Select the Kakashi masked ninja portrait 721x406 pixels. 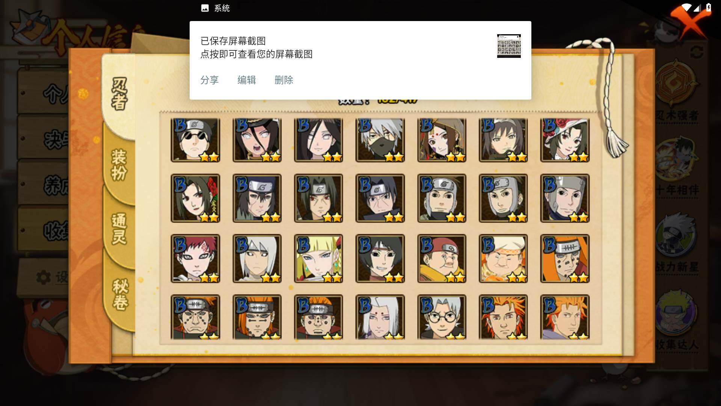click(380, 140)
